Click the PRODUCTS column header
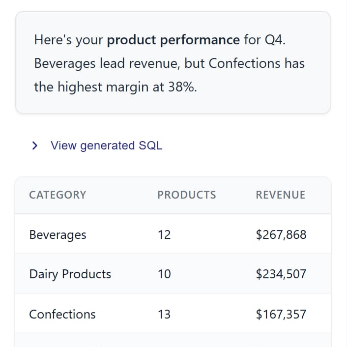Screen dimensions: 347x347 tap(186, 195)
